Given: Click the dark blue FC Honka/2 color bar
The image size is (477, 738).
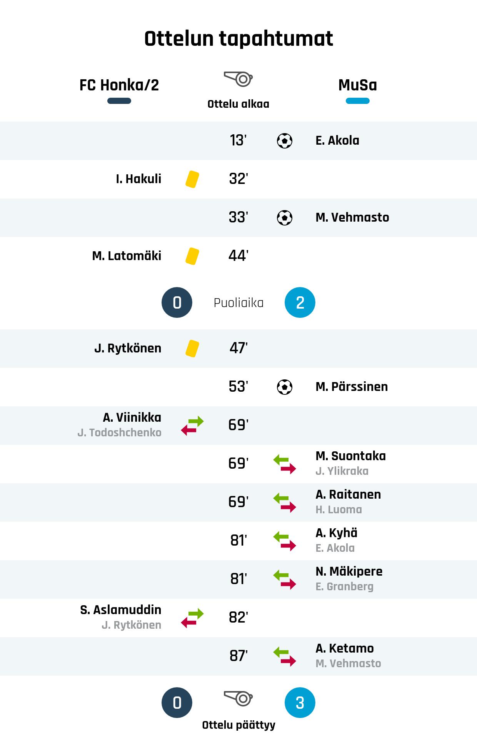Looking at the screenshot, I should [119, 101].
